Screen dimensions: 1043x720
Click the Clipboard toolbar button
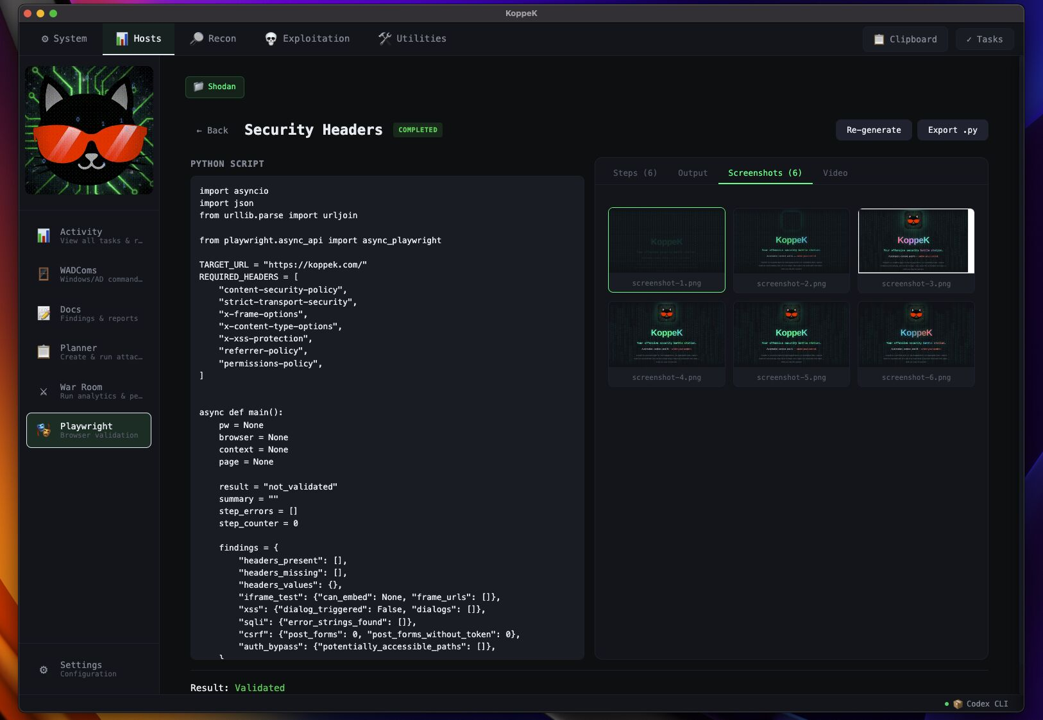point(905,39)
